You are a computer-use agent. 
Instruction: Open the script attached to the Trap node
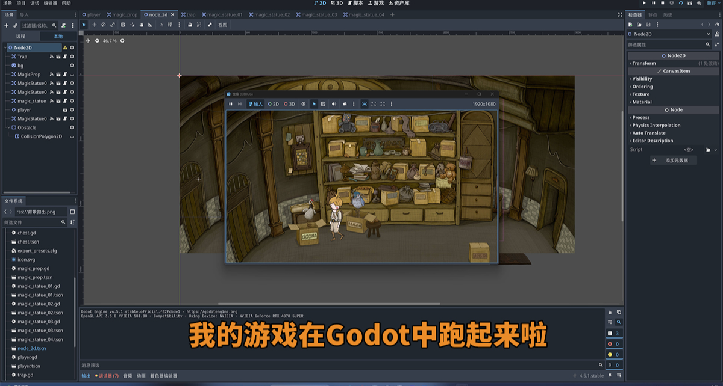[x=65, y=57]
